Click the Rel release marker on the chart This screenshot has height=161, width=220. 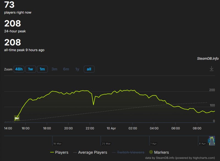(16, 118)
